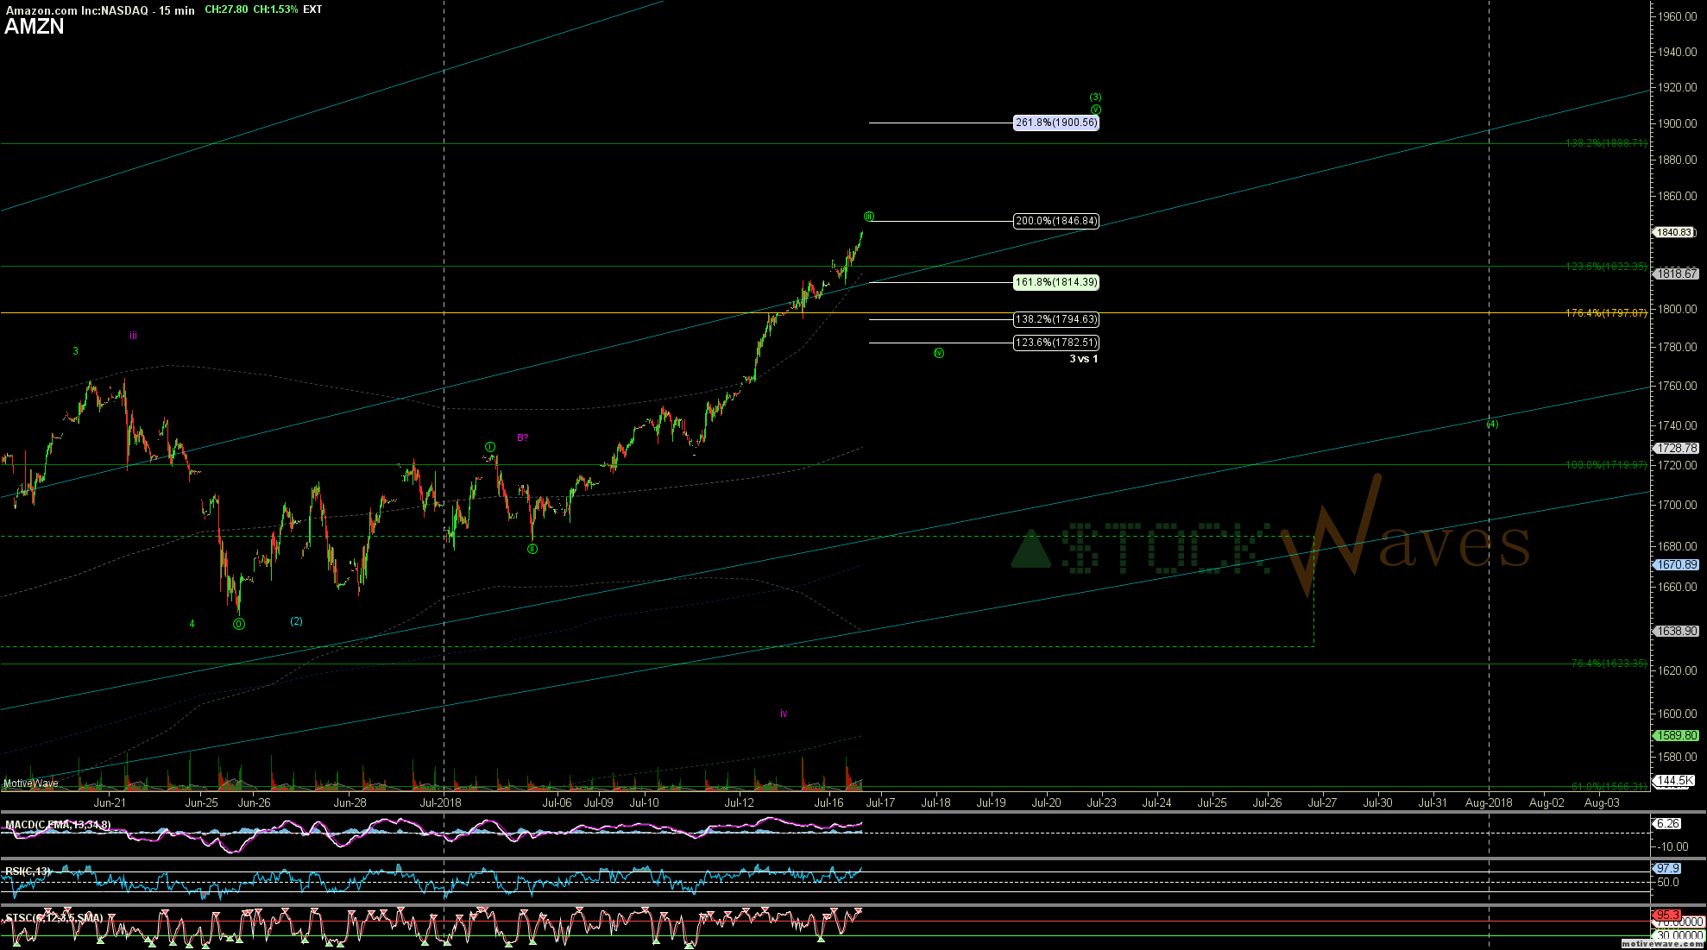The width and height of the screenshot is (1707, 950).
Task: Click the magenta B? wave label
Action: click(x=522, y=437)
